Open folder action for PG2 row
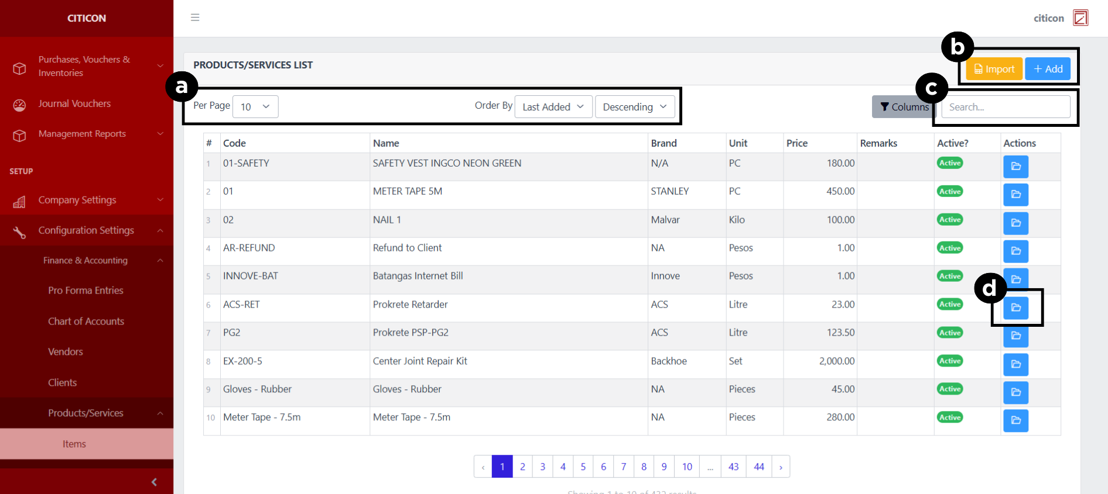1108x494 pixels. (x=1015, y=336)
